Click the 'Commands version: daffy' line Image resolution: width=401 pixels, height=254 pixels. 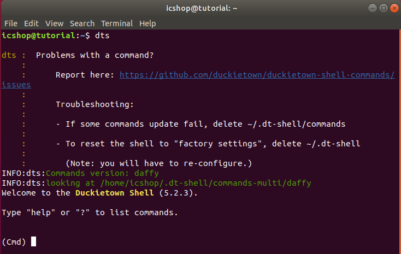pyautogui.click(x=102, y=173)
